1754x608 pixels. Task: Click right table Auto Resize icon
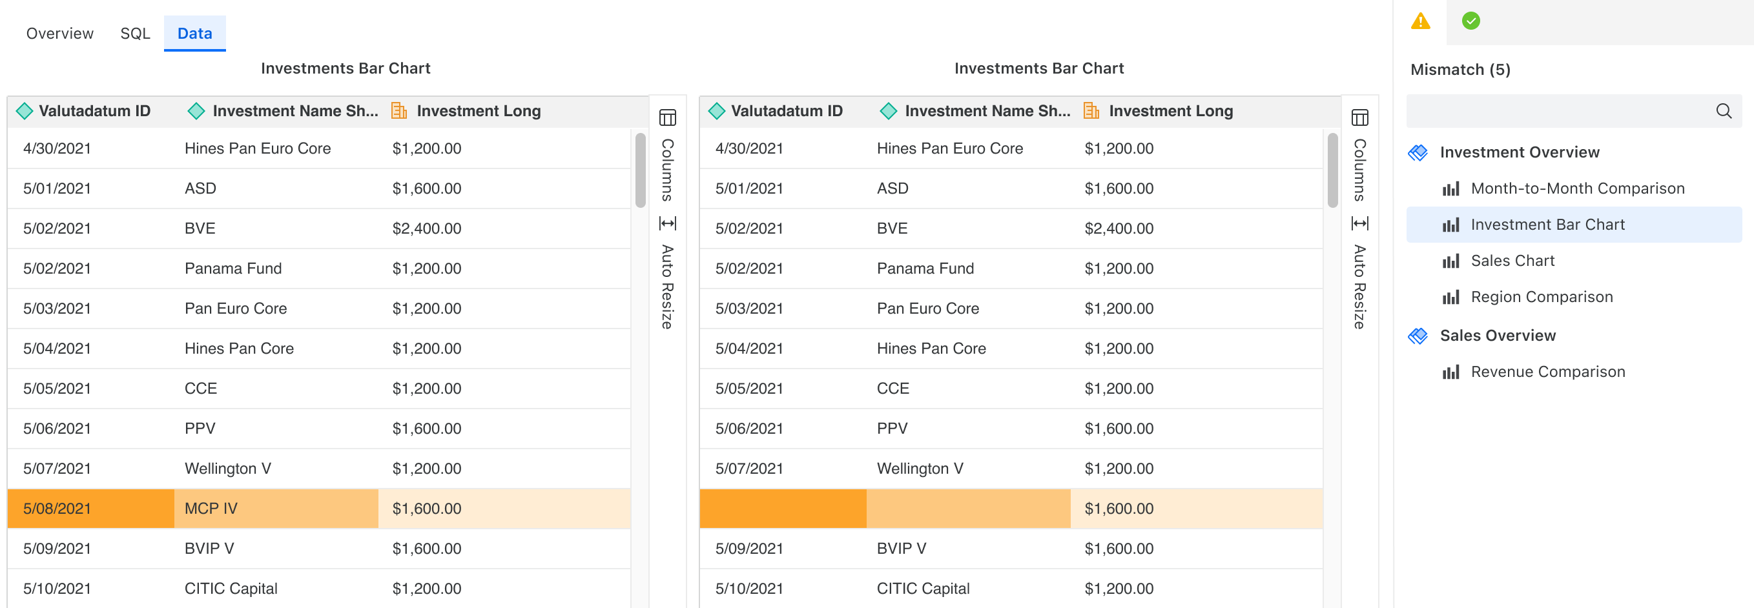[1359, 223]
